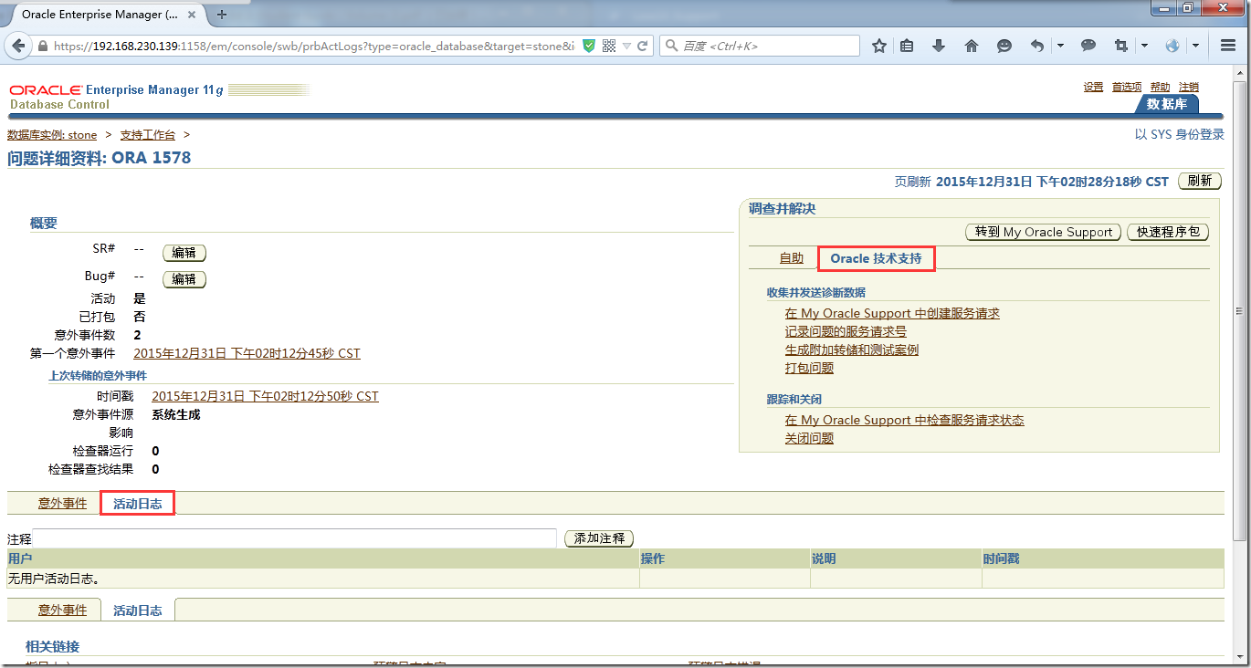Image resolution: width=1251 pixels, height=668 pixels.
Task: Open 记录问题的服务请求号 link
Action: (x=846, y=331)
